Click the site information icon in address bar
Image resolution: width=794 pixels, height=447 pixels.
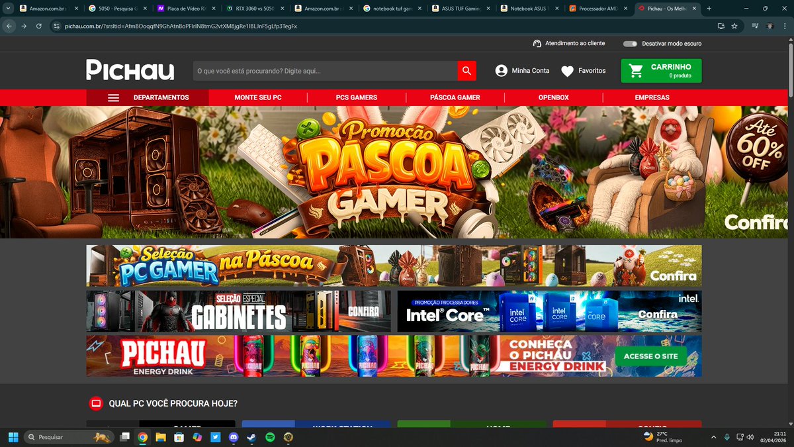[57, 26]
